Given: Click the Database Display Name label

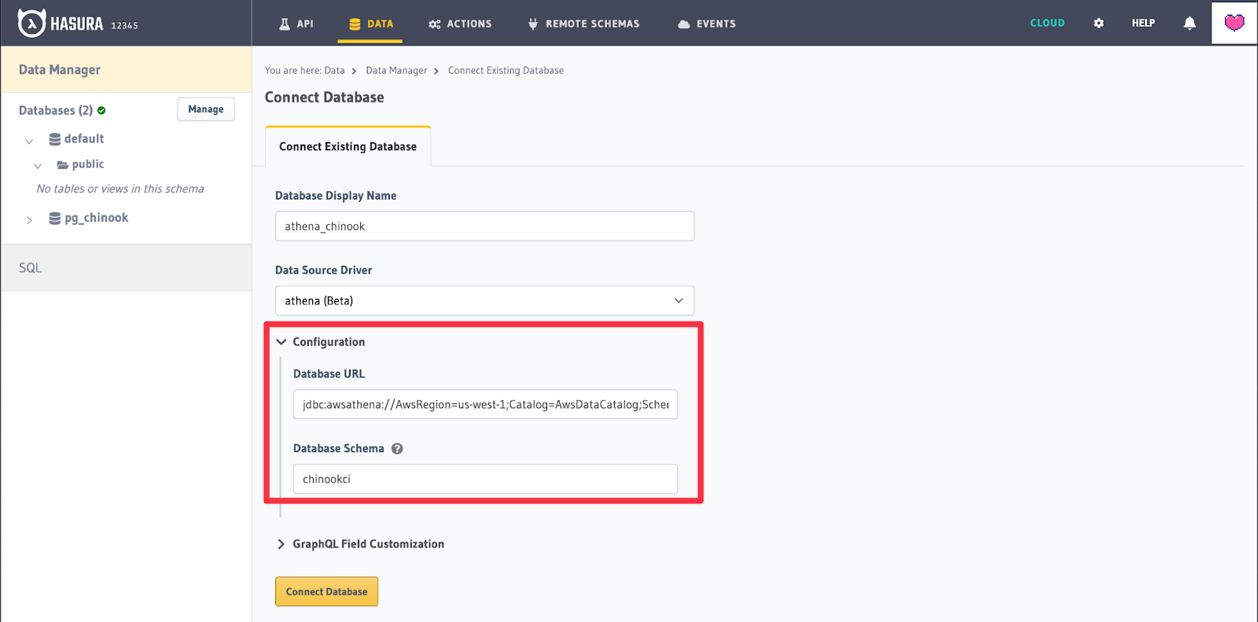Looking at the screenshot, I should point(336,196).
